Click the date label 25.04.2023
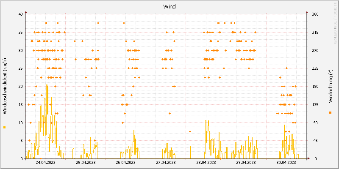This screenshot has height=169, width=339. coord(86,162)
